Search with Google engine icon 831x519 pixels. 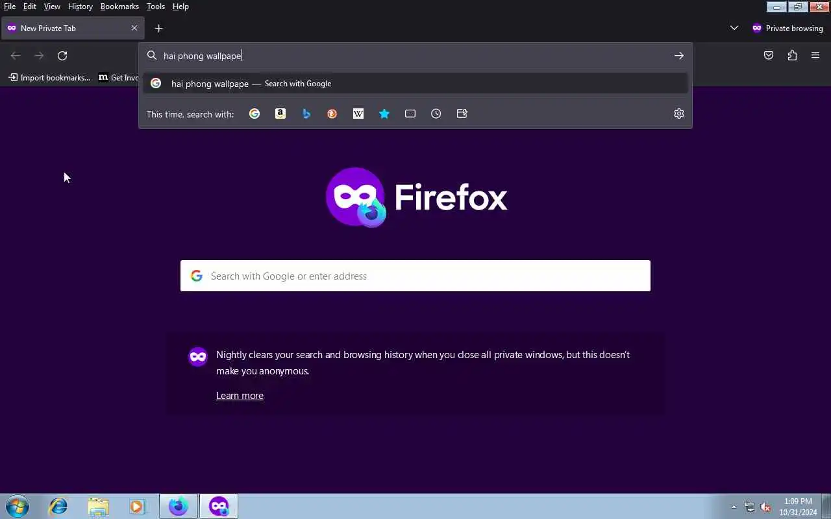(x=254, y=114)
